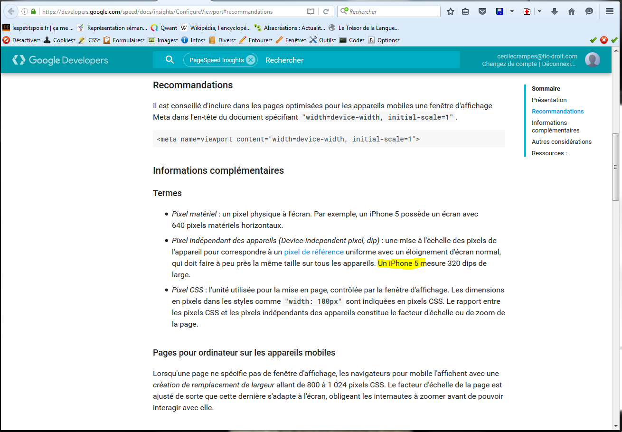This screenshot has width=622, height=432.
Task: Open the Représentation séman... bookmark
Action: 112,28
